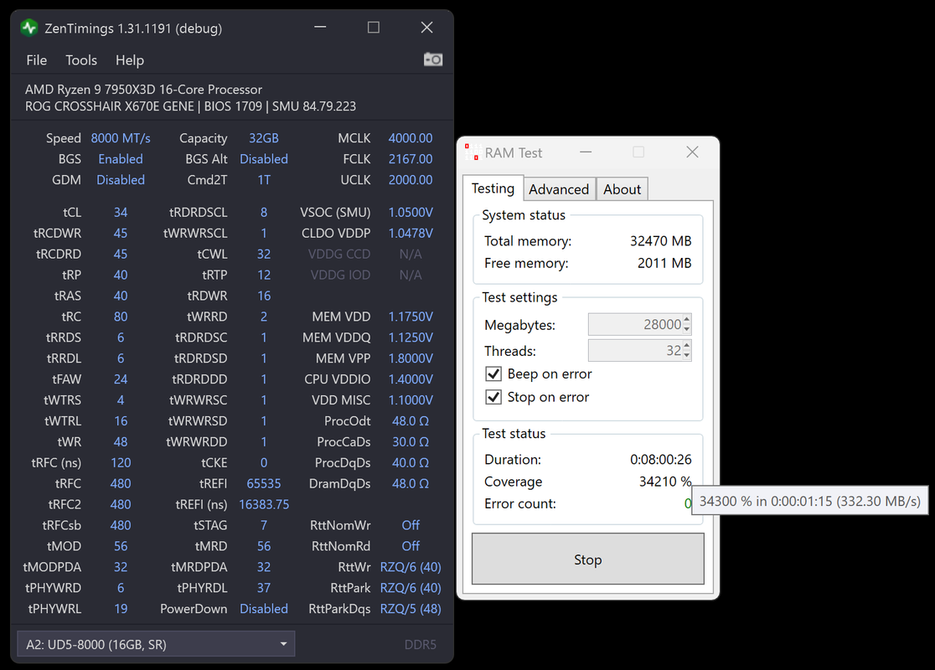
Task: Click the VDD MISC value 1.1000V
Action: [411, 400]
